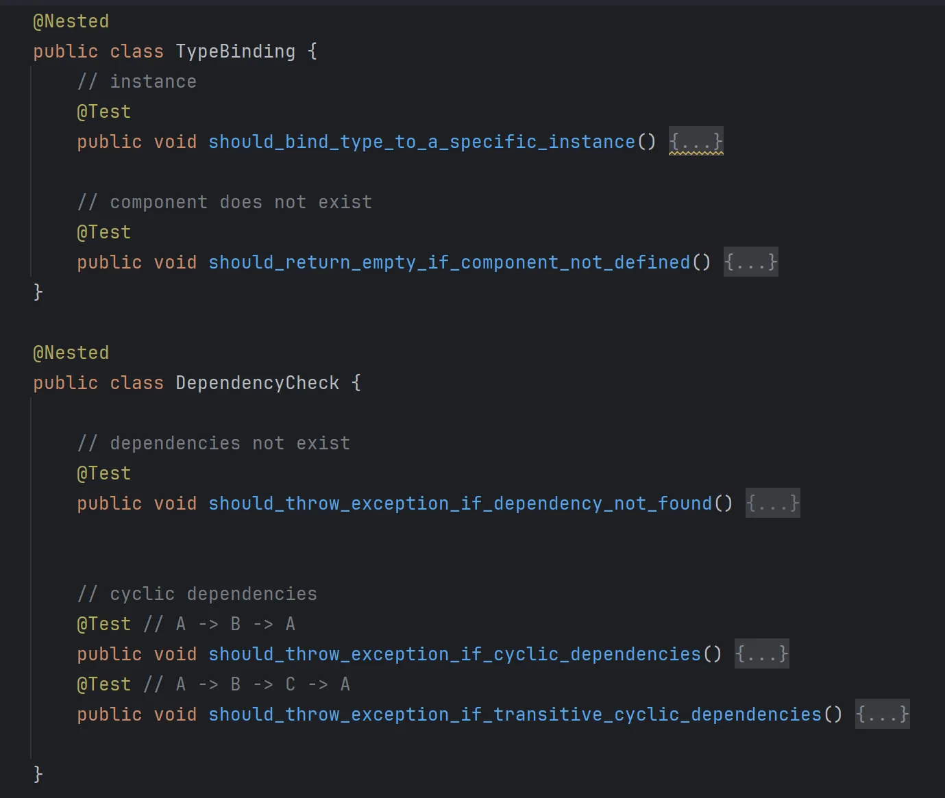
Task: Select the should_throw_exception_if_dependency_not_found method name
Action: pyautogui.click(x=460, y=503)
